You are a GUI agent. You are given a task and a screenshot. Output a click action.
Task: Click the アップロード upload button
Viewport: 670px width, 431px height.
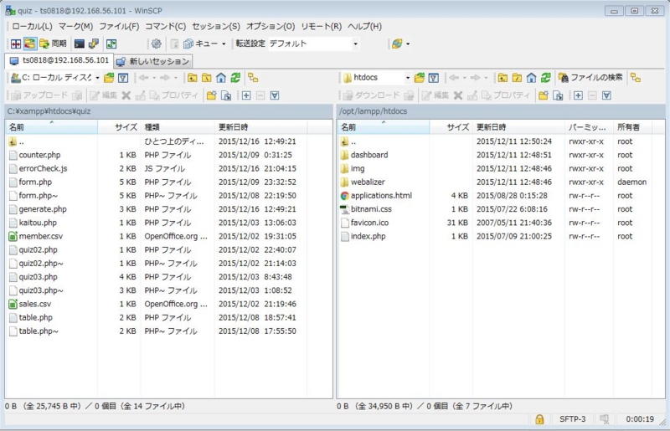(39, 95)
